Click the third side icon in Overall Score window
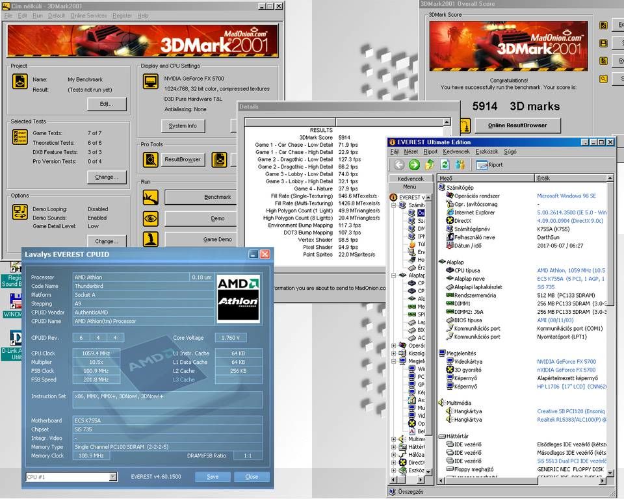The height and width of the screenshot is (499, 624). [x=604, y=61]
